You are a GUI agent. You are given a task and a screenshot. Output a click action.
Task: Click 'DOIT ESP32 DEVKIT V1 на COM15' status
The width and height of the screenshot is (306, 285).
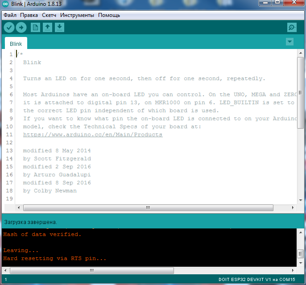click(x=257, y=280)
